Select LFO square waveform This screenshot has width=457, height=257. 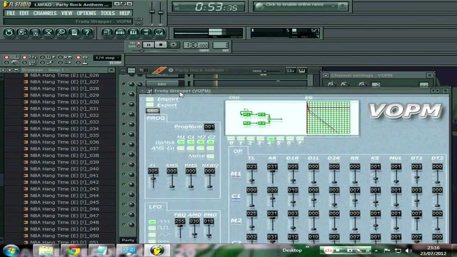point(152,228)
